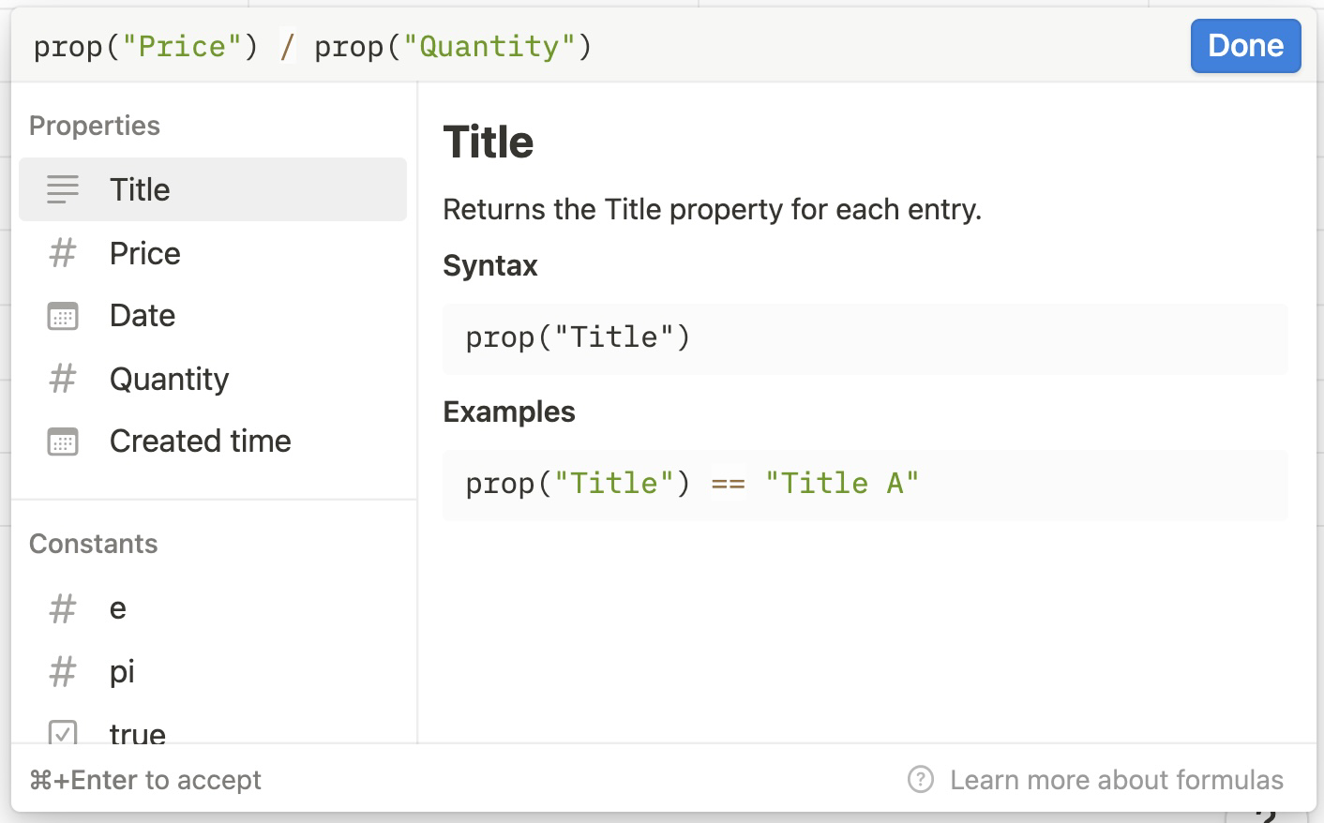
Task: Click the Title property text icon
Action: point(63,189)
